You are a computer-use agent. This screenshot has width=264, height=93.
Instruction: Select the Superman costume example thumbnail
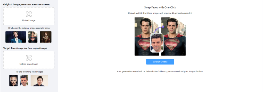[x=33, y=37]
